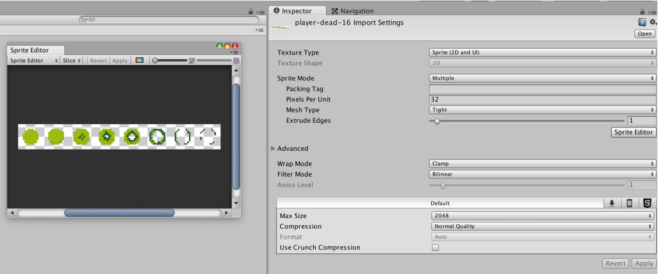Select the mobile phone platform tab
658x274 pixels.
(x=629, y=204)
